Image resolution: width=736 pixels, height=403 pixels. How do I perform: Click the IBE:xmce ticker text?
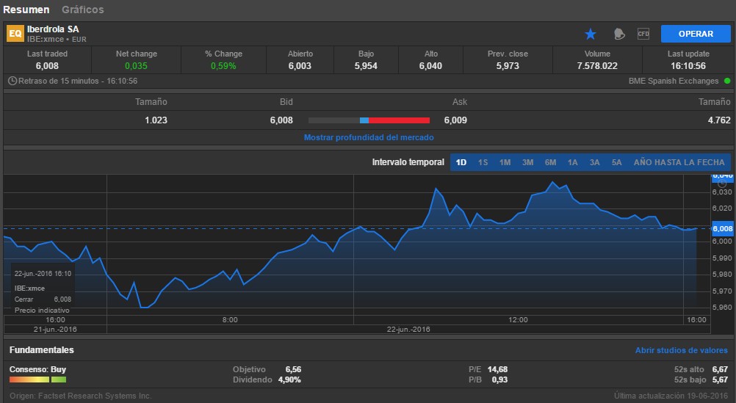45,40
